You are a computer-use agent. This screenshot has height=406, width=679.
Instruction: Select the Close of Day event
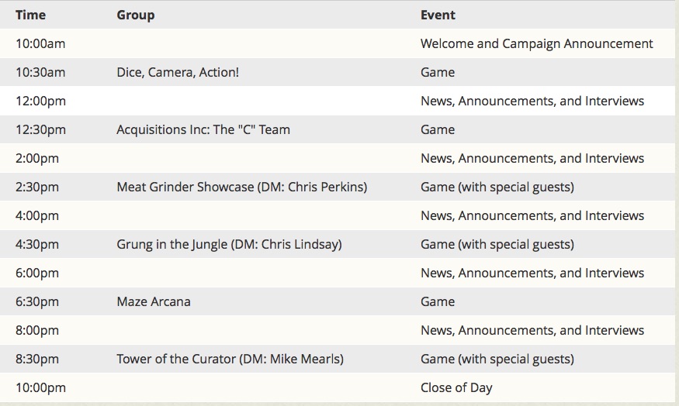(x=456, y=388)
